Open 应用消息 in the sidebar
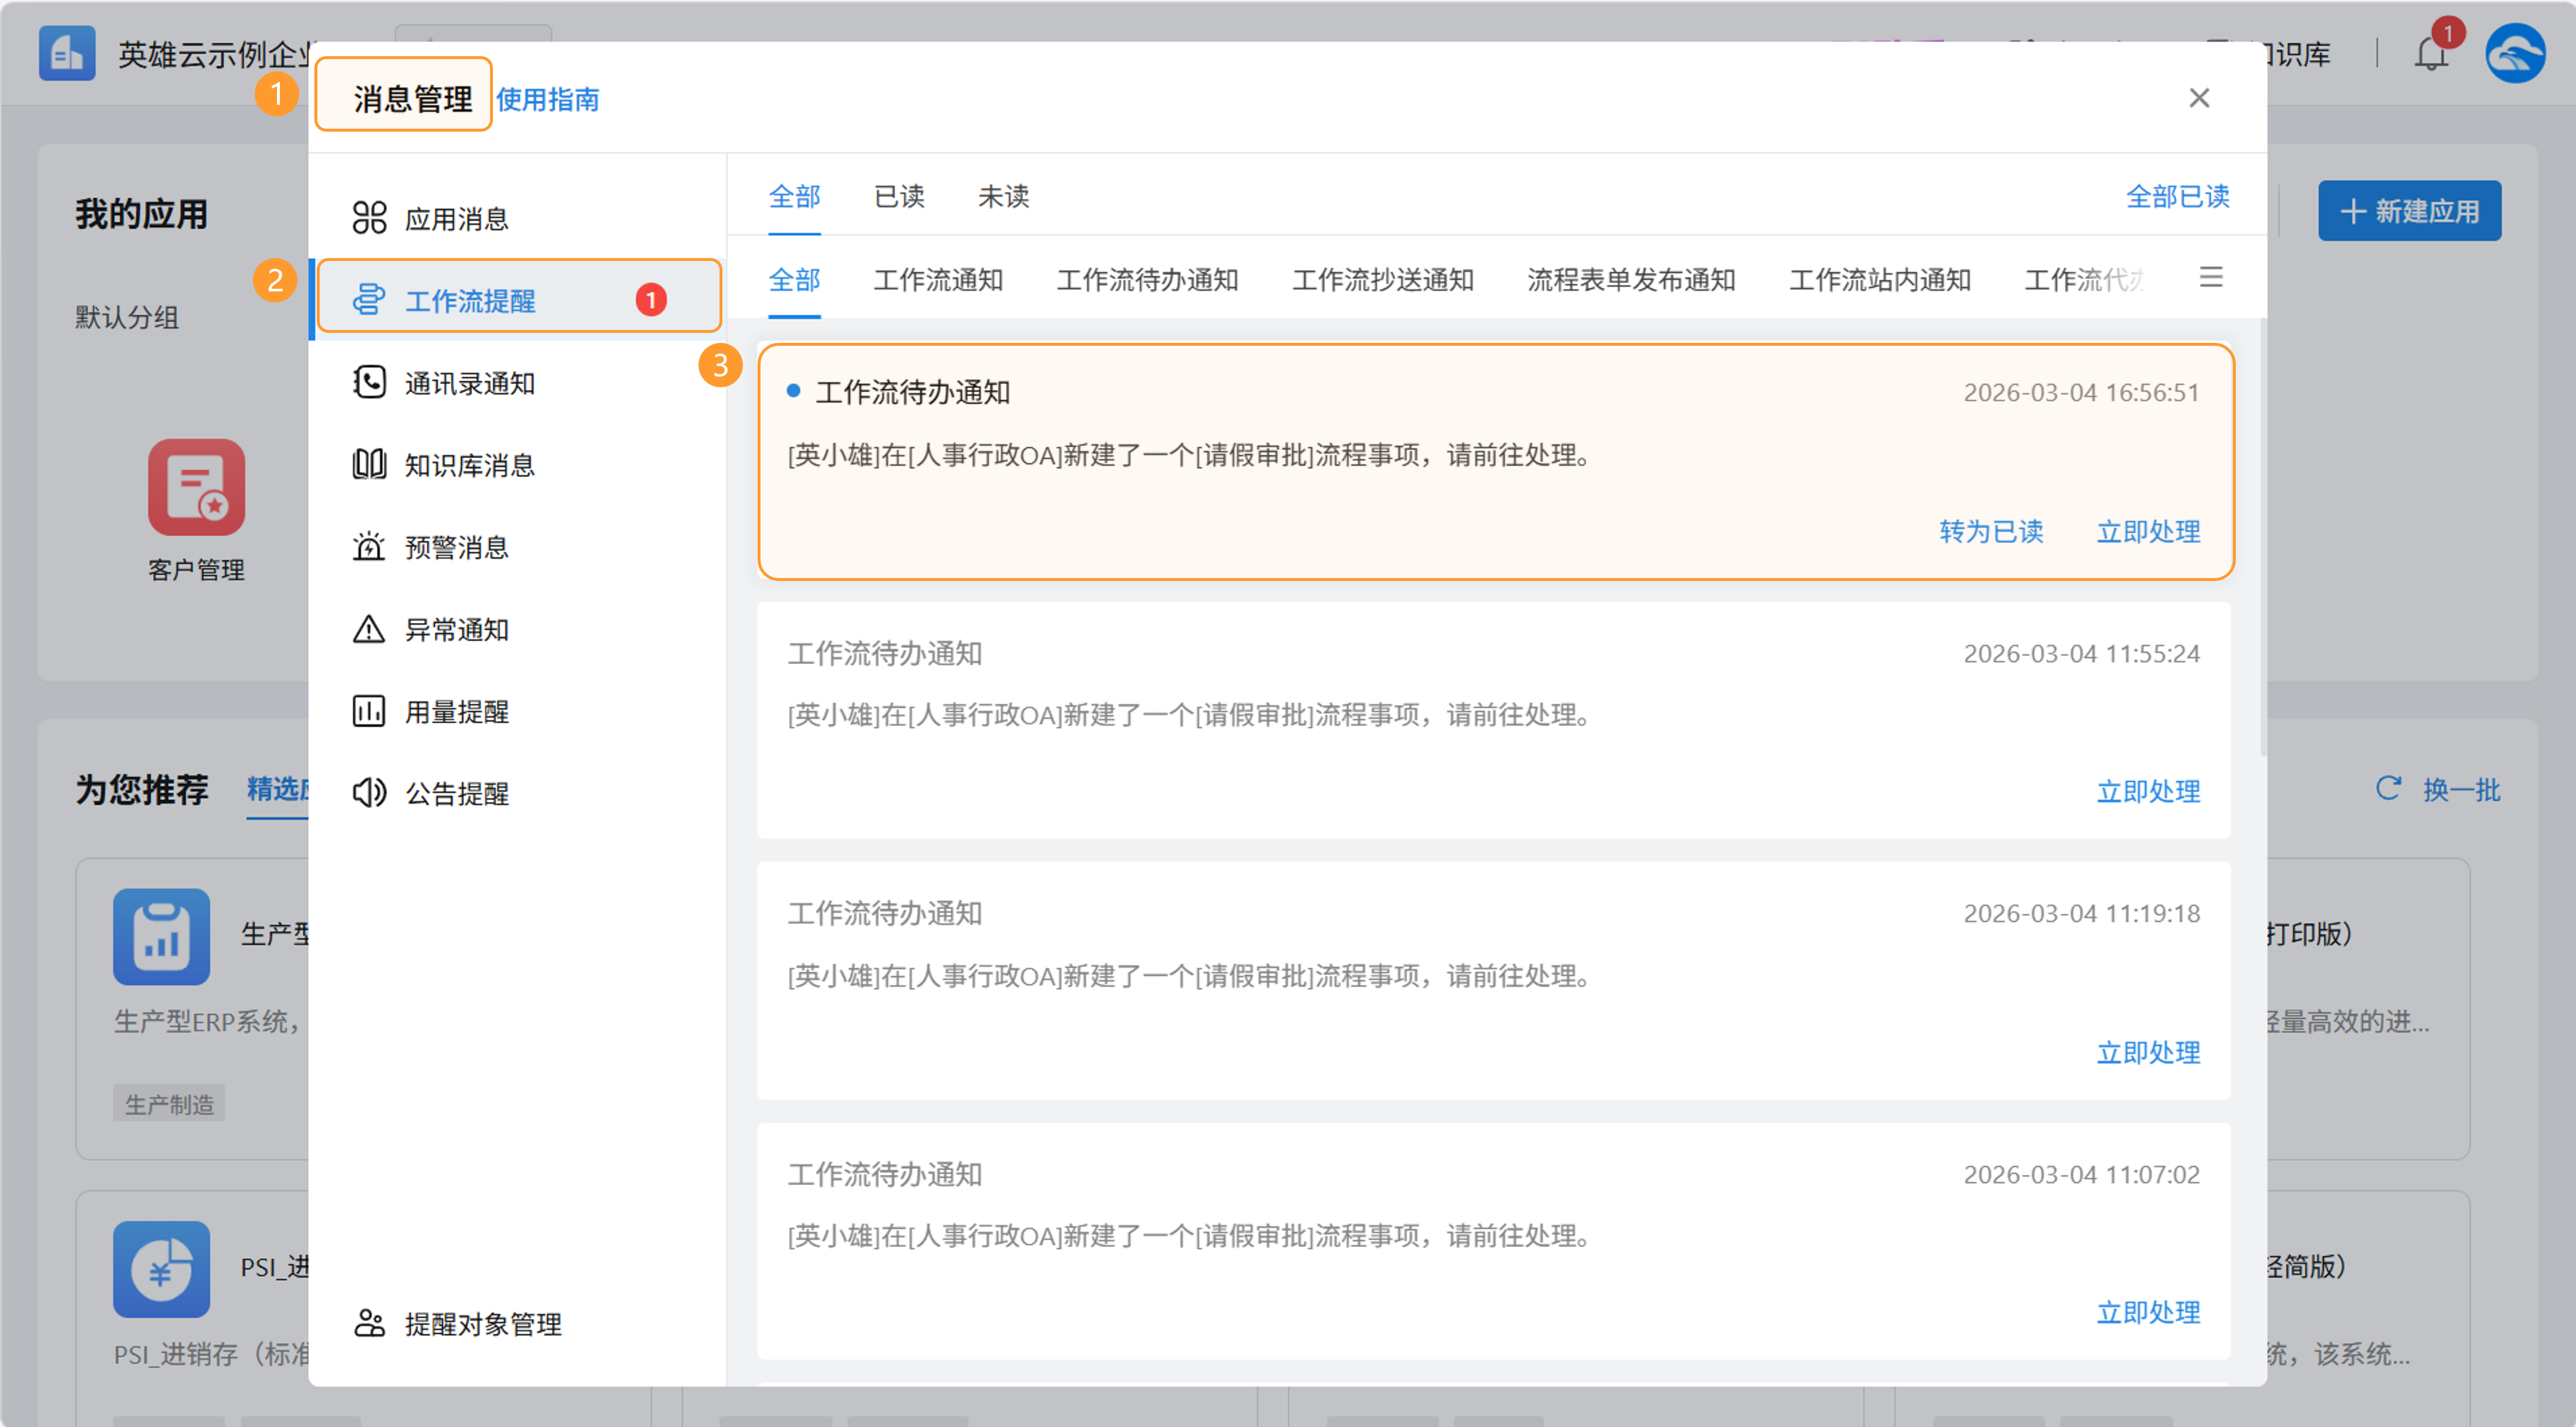This screenshot has width=2576, height=1427. pos(456,218)
